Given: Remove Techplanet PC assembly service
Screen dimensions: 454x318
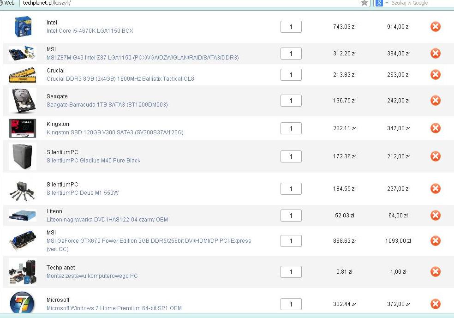Looking at the screenshot, I should click(x=436, y=272).
